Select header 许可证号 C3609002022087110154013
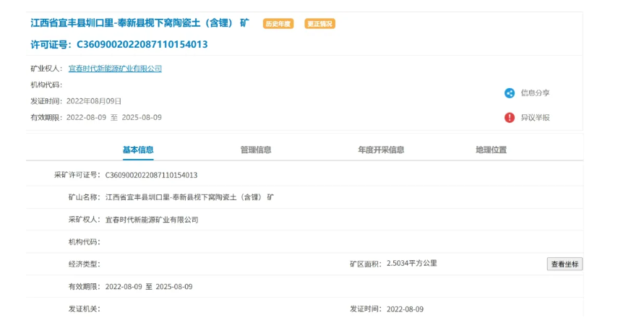Screen dimensions: 618x336 click(119, 45)
